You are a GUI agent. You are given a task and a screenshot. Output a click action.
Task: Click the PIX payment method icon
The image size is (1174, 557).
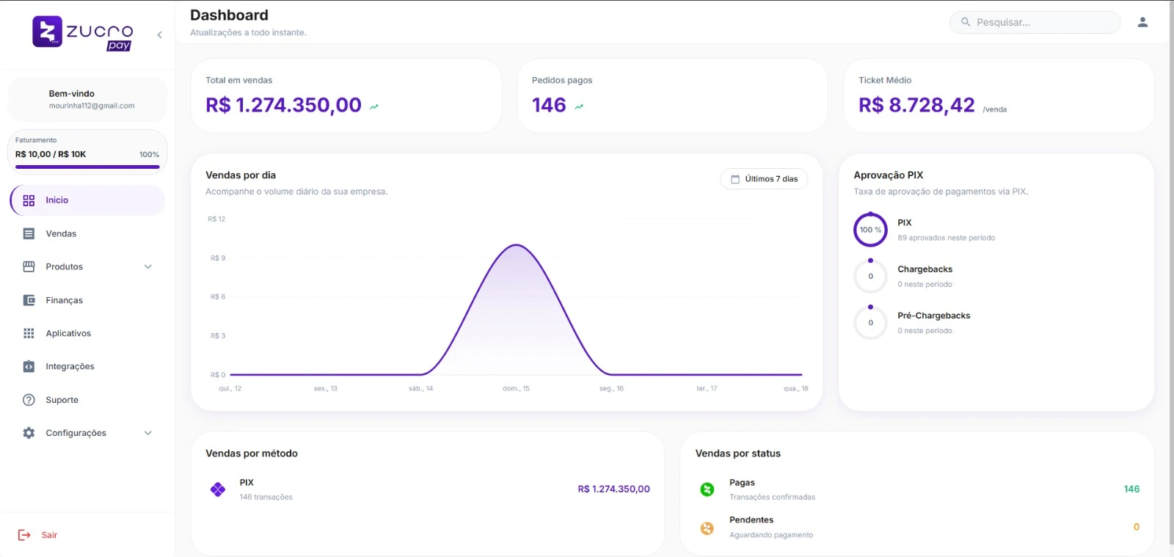pos(218,489)
